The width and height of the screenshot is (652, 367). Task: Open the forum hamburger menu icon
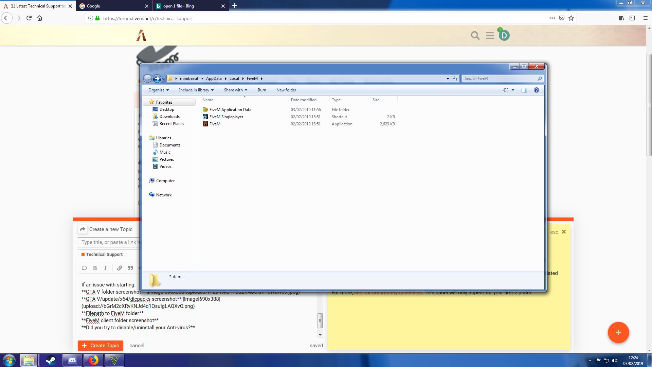[490, 35]
